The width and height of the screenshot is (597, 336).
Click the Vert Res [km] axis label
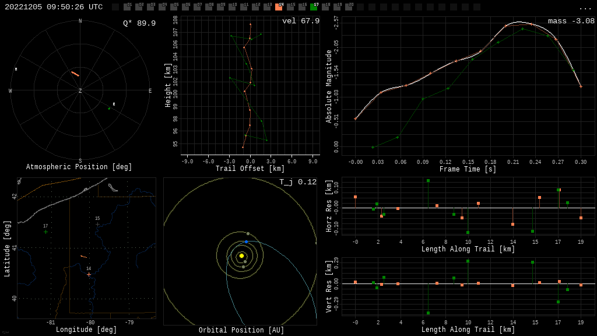pyautogui.click(x=329, y=286)
